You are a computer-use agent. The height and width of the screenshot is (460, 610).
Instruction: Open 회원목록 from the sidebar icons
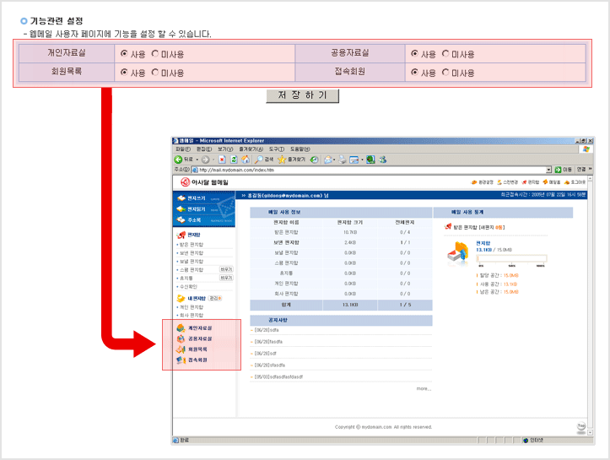(181, 349)
